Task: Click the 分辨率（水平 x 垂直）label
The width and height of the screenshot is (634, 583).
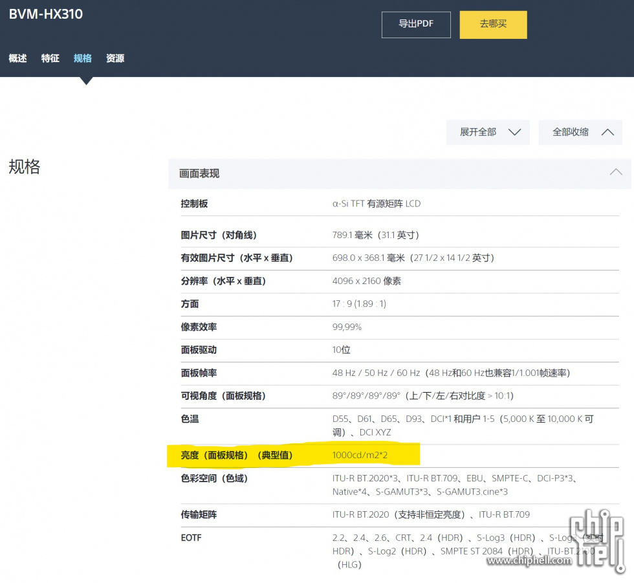Action: (x=223, y=281)
